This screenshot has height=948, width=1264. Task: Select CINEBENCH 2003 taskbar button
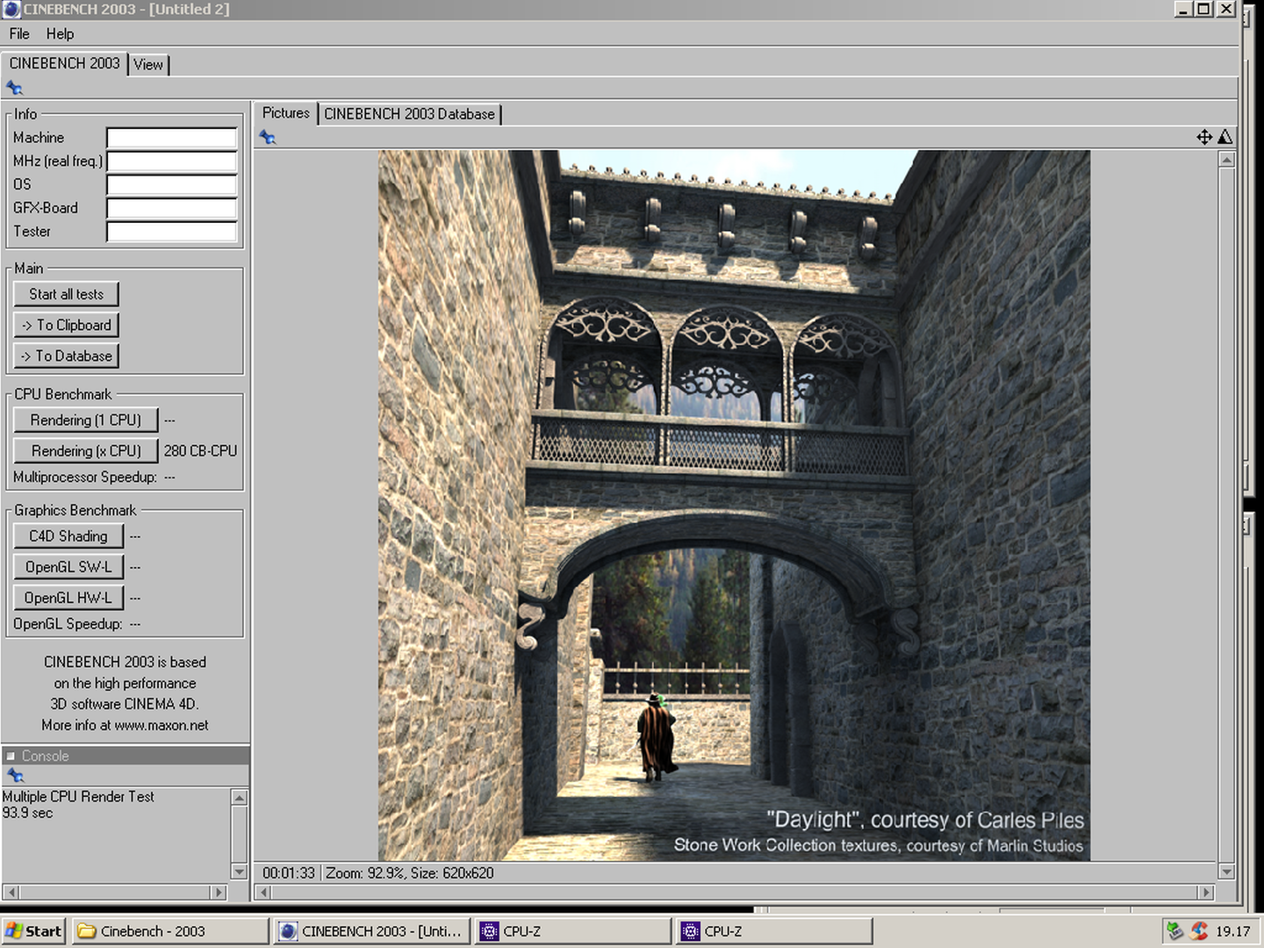[372, 931]
